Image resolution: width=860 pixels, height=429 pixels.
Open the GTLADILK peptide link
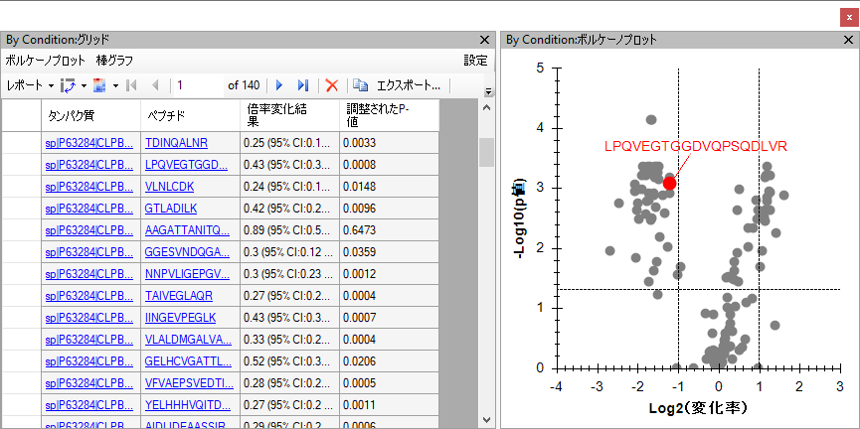click(x=171, y=209)
